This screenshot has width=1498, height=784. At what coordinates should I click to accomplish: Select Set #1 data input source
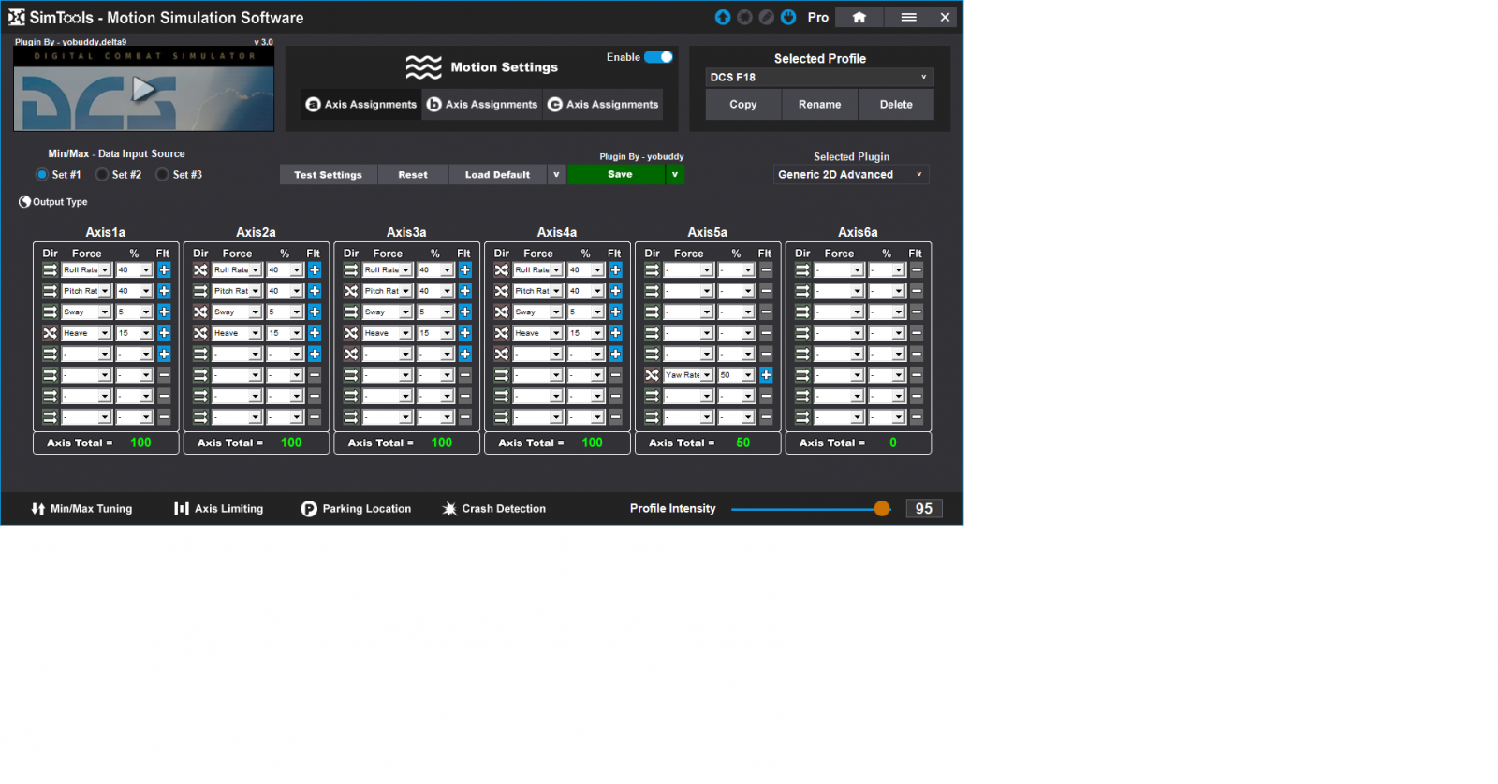[x=42, y=174]
